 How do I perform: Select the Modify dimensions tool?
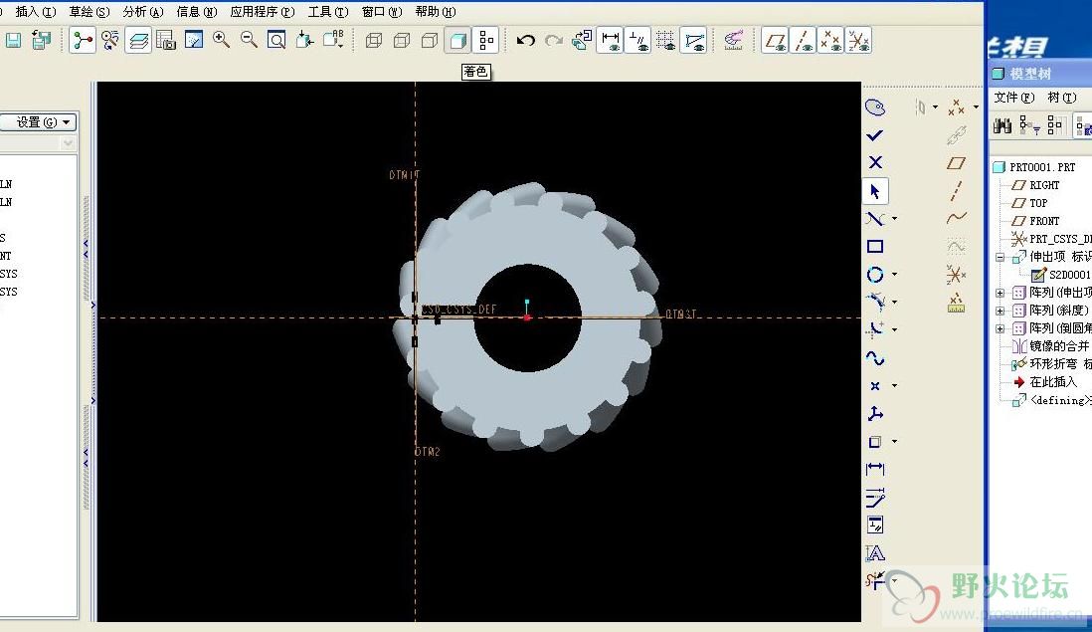pyautogui.click(x=875, y=497)
